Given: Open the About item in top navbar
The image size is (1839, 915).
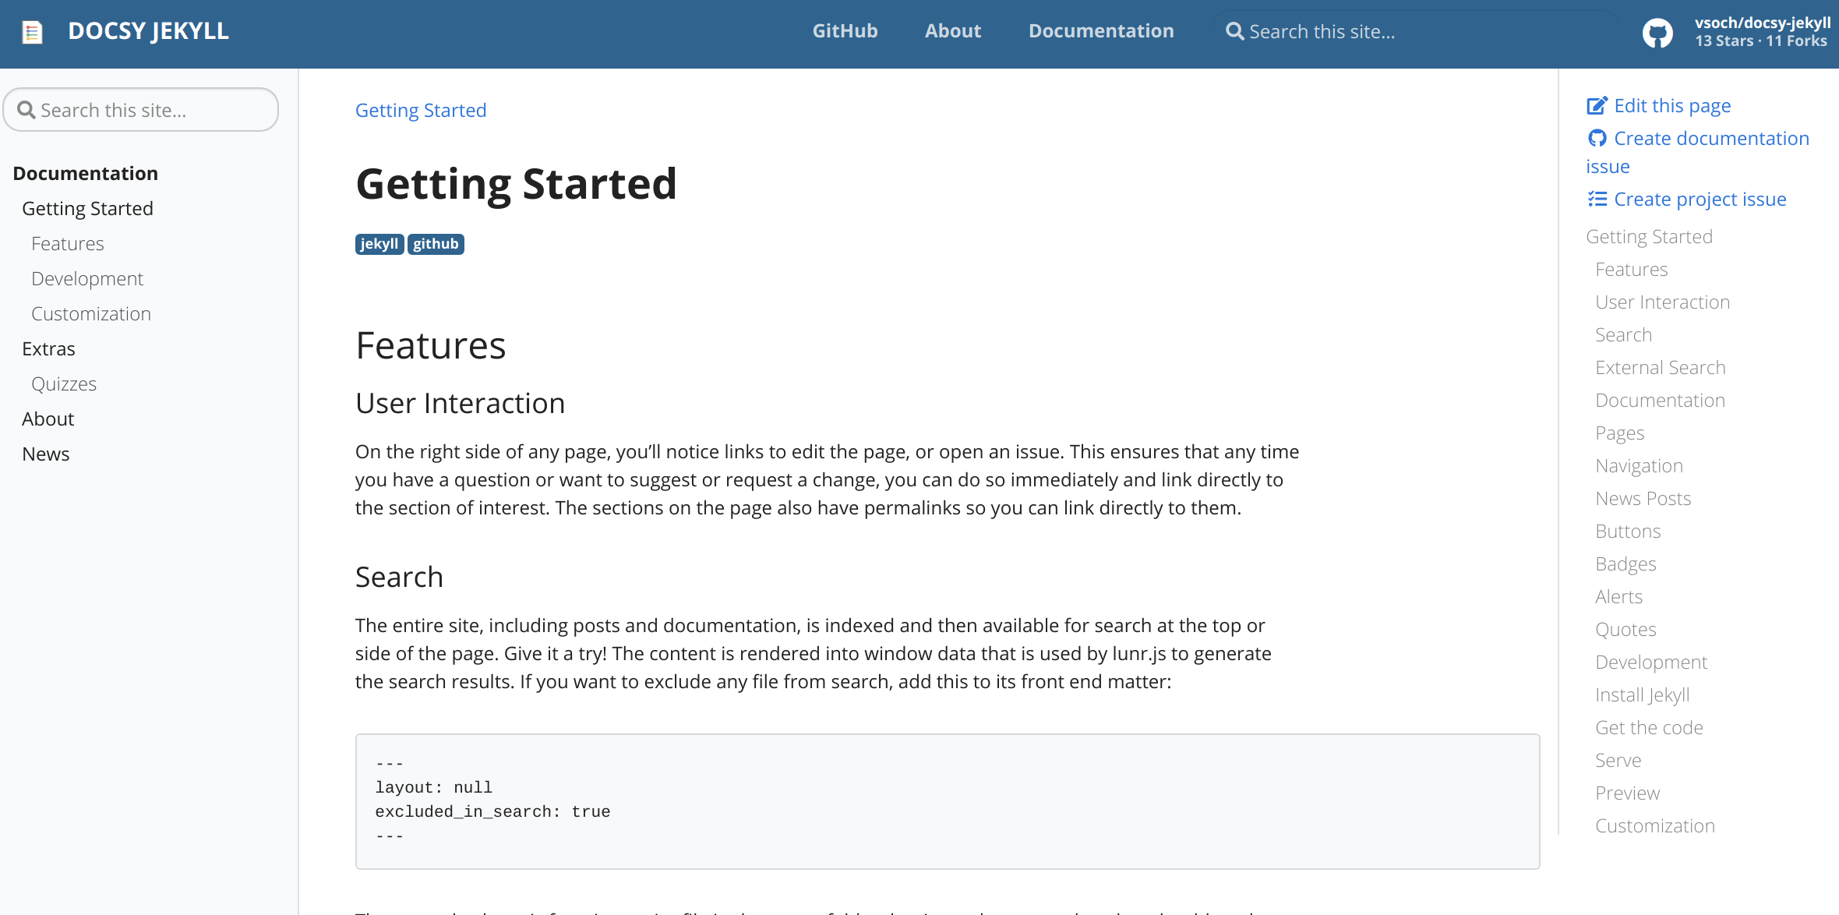Looking at the screenshot, I should click(x=952, y=31).
